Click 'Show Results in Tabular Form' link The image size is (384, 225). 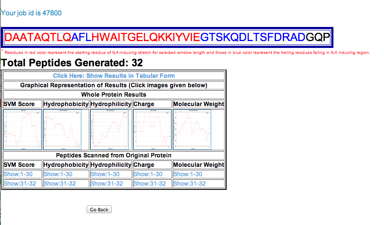pos(114,76)
